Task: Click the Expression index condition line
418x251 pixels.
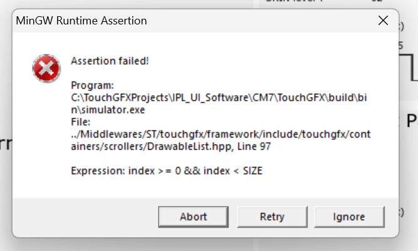Action: click(166, 170)
